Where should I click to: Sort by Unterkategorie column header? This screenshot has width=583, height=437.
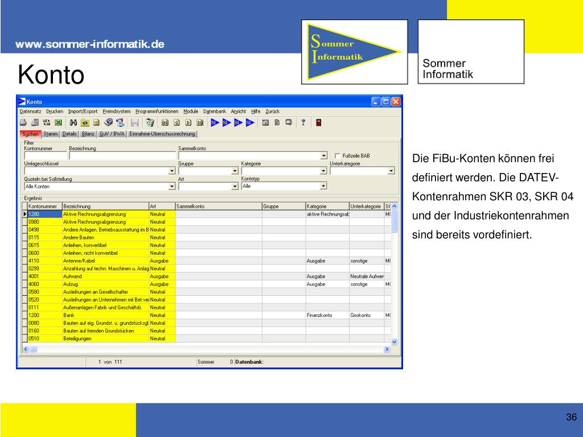(x=366, y=206)
